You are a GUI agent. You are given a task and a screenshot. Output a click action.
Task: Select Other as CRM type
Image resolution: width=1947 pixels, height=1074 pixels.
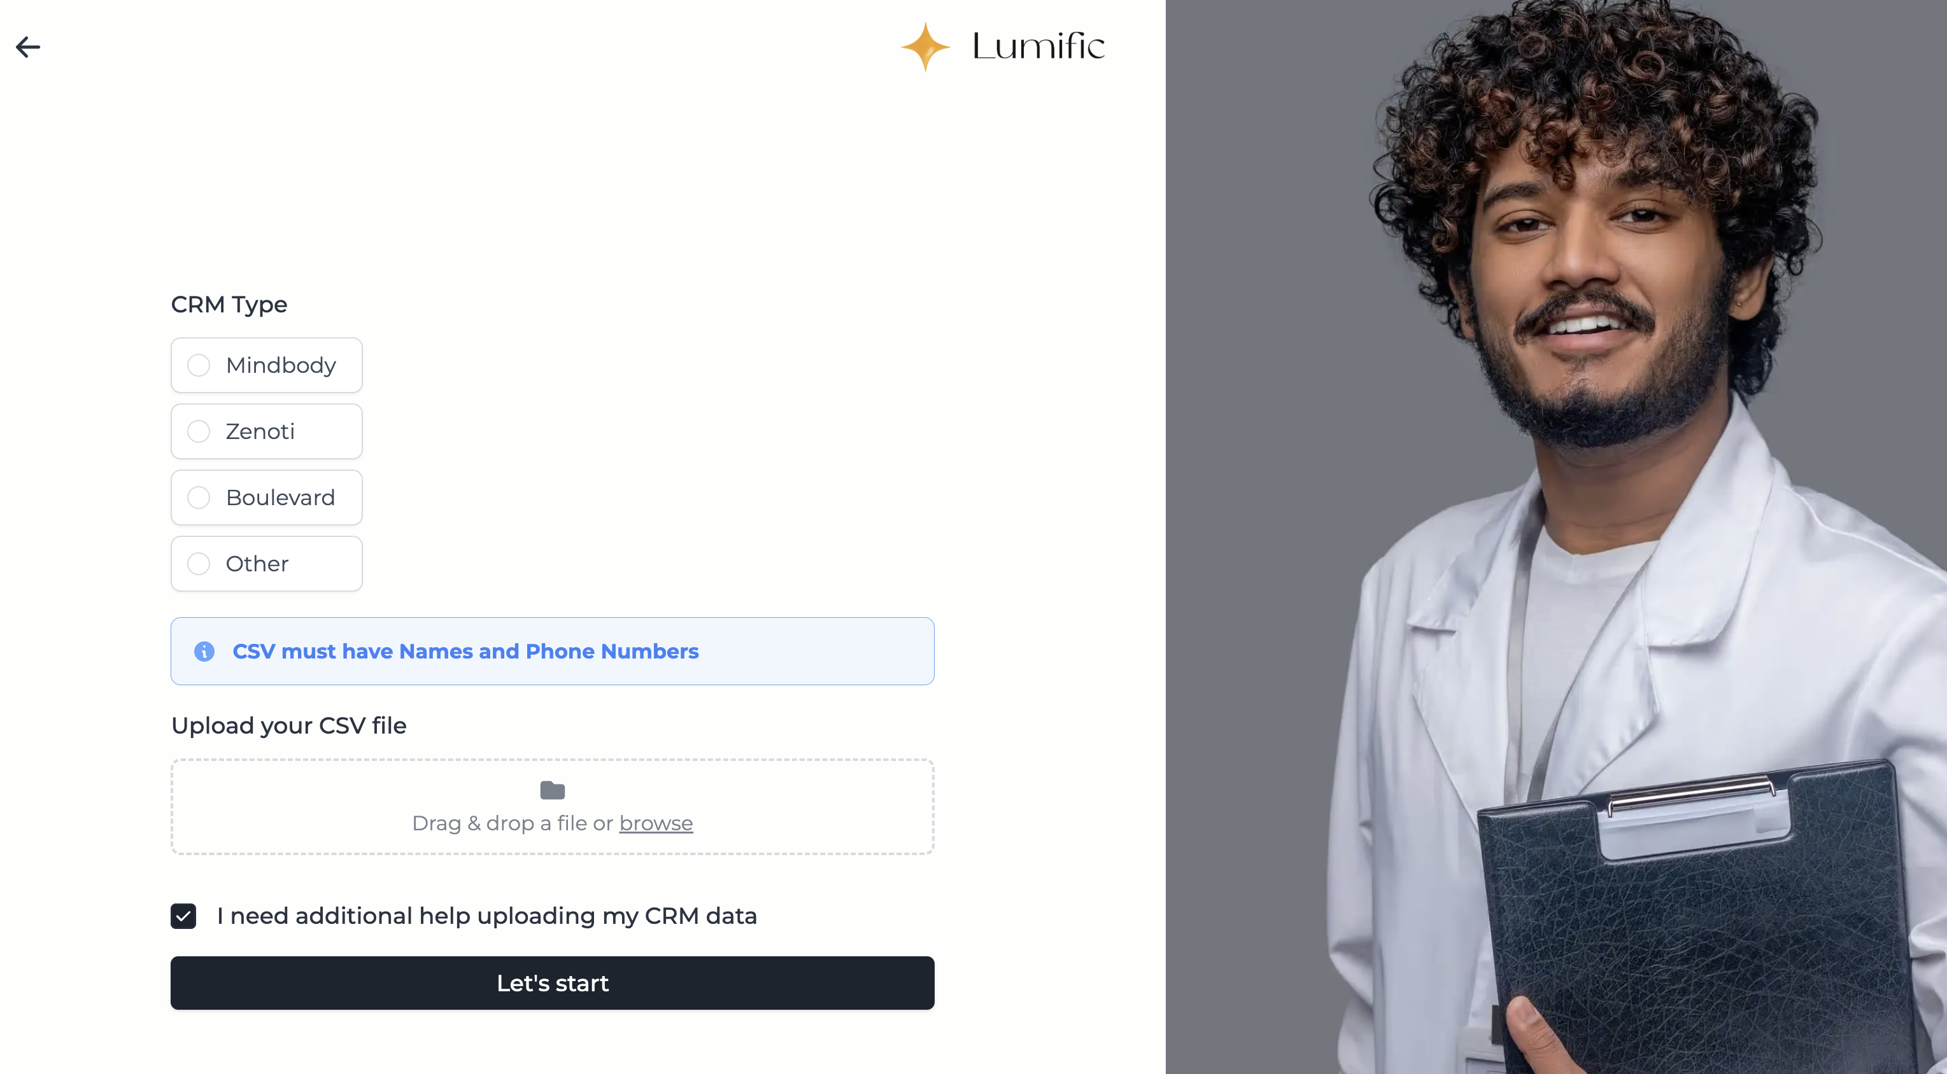pos(267,564)
